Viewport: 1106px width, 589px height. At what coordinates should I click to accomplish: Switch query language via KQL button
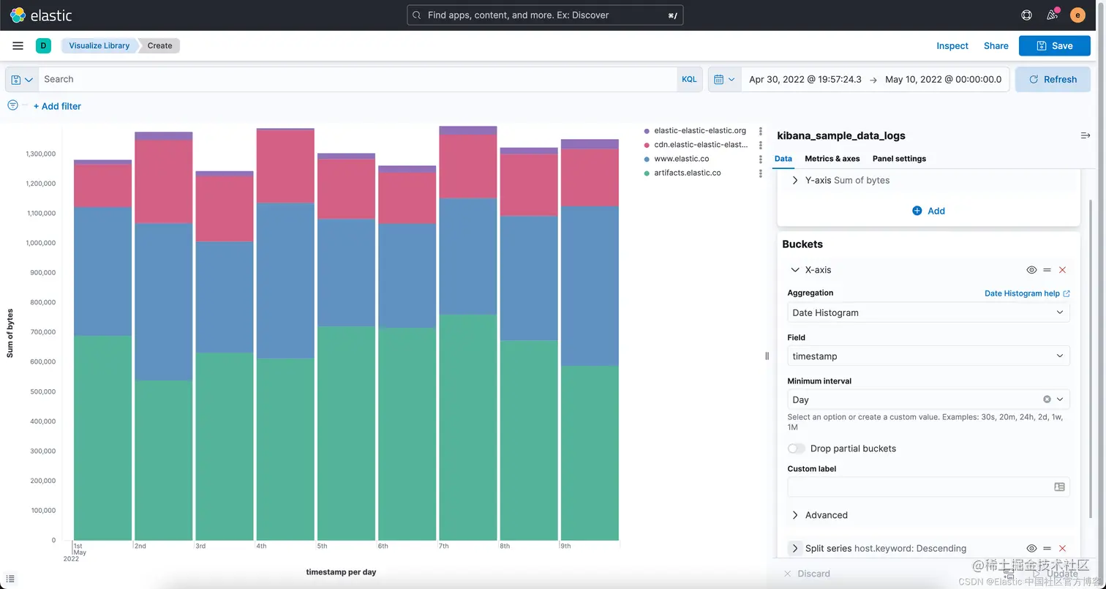point(689,79)
